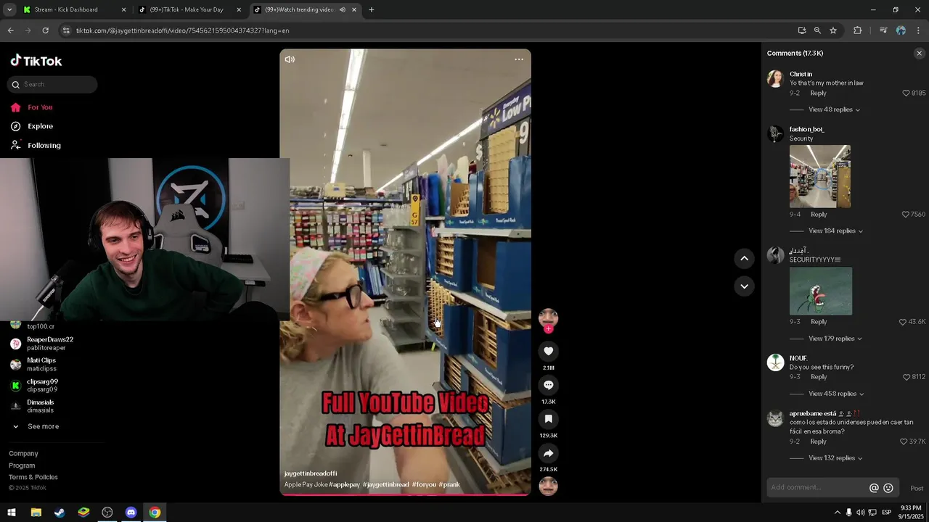
Task: Seek on video progress bar
Action: tap(405, 495)
